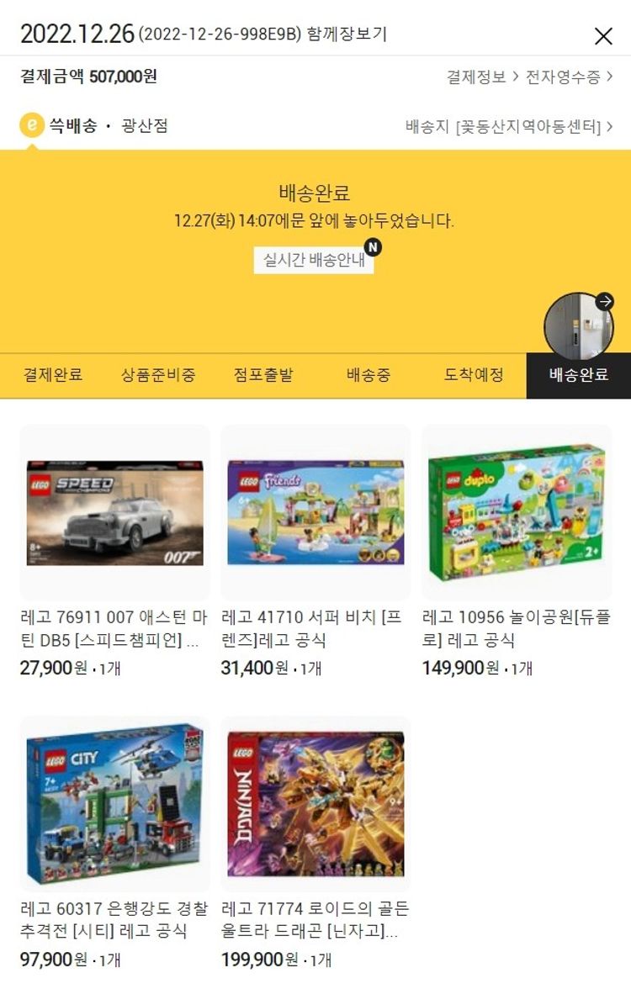Image resolution: width=631 pixels, height=989 pixels.
Task: Select the 배송완료 status tab
Action: coord(579,375)
